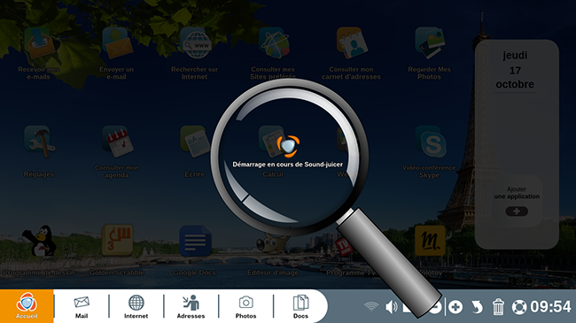This screenshot has height=323, width=576.
Task: Select Internet in the bottom bar
Action: (136, 307)
